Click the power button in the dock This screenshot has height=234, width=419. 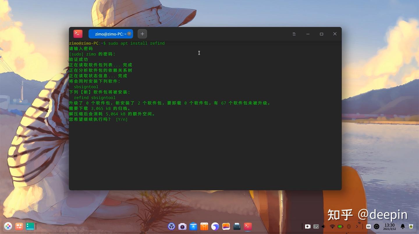(377, 226)
